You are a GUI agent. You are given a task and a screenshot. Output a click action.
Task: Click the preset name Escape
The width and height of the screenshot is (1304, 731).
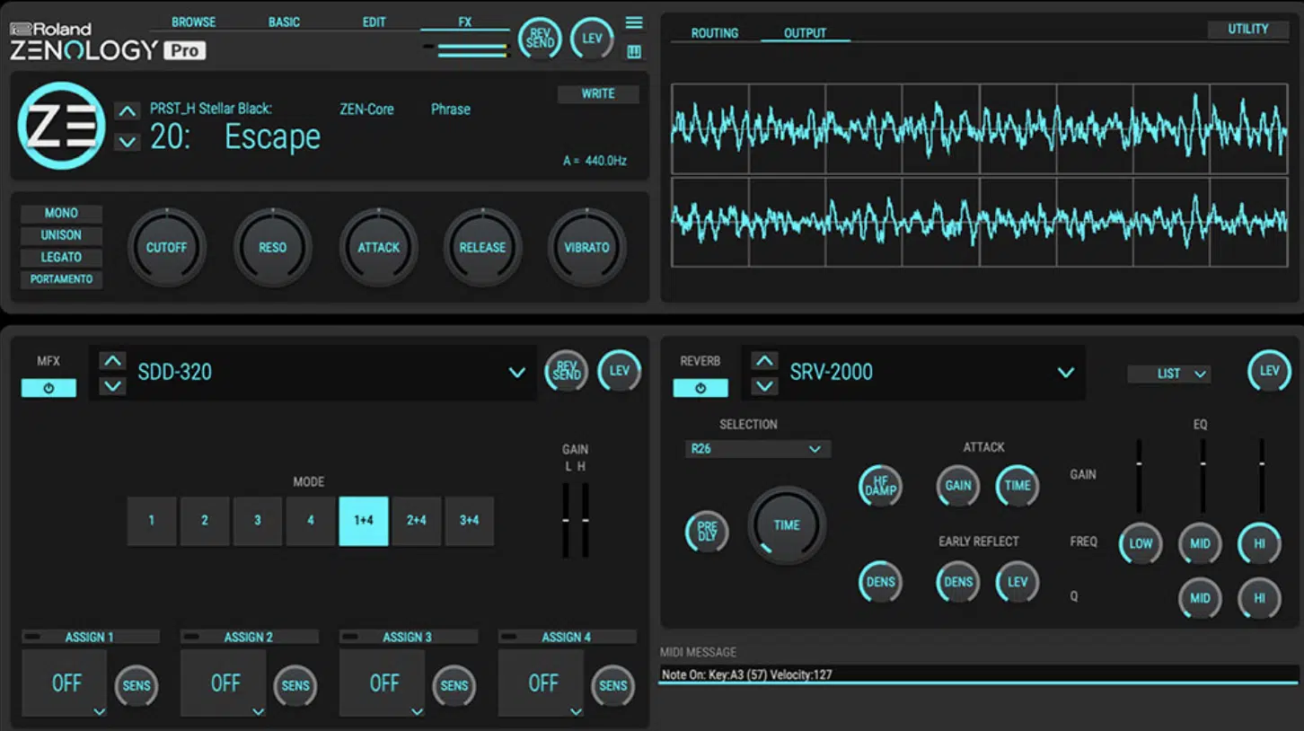click(272, 137)
